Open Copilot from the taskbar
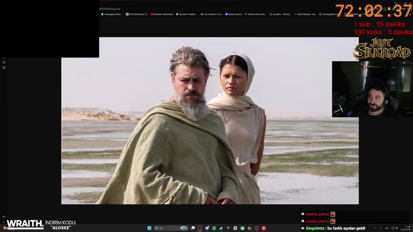This screenshot has width=413, height=232. [249, 228]
